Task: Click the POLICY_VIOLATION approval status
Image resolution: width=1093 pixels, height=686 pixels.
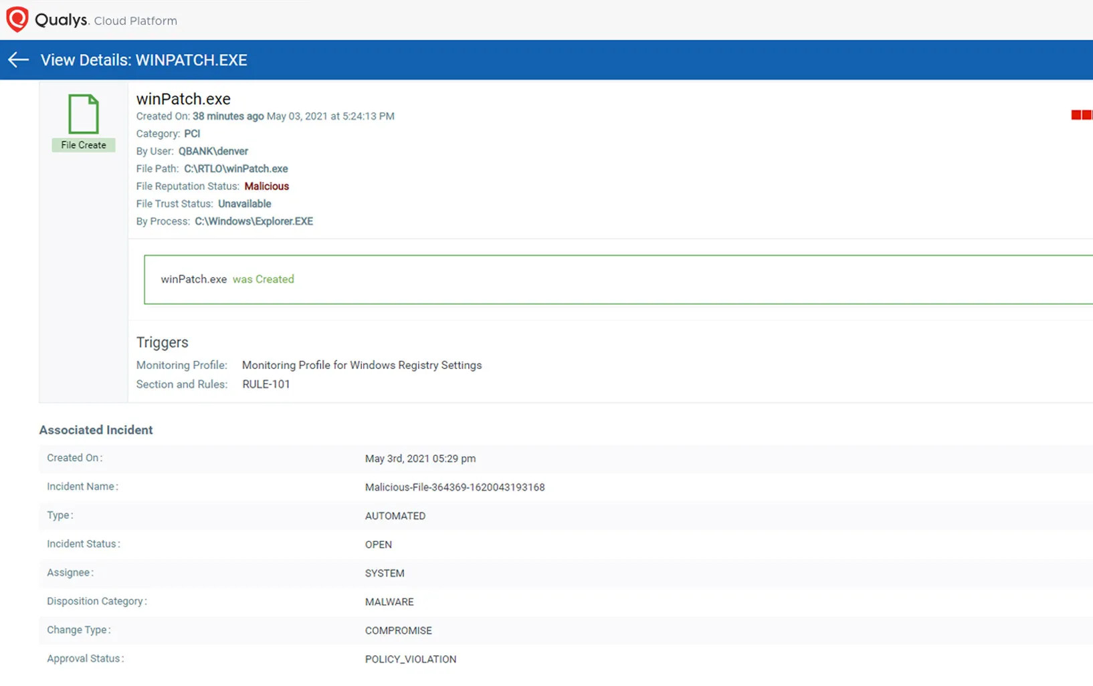Action: coord(410,659)
